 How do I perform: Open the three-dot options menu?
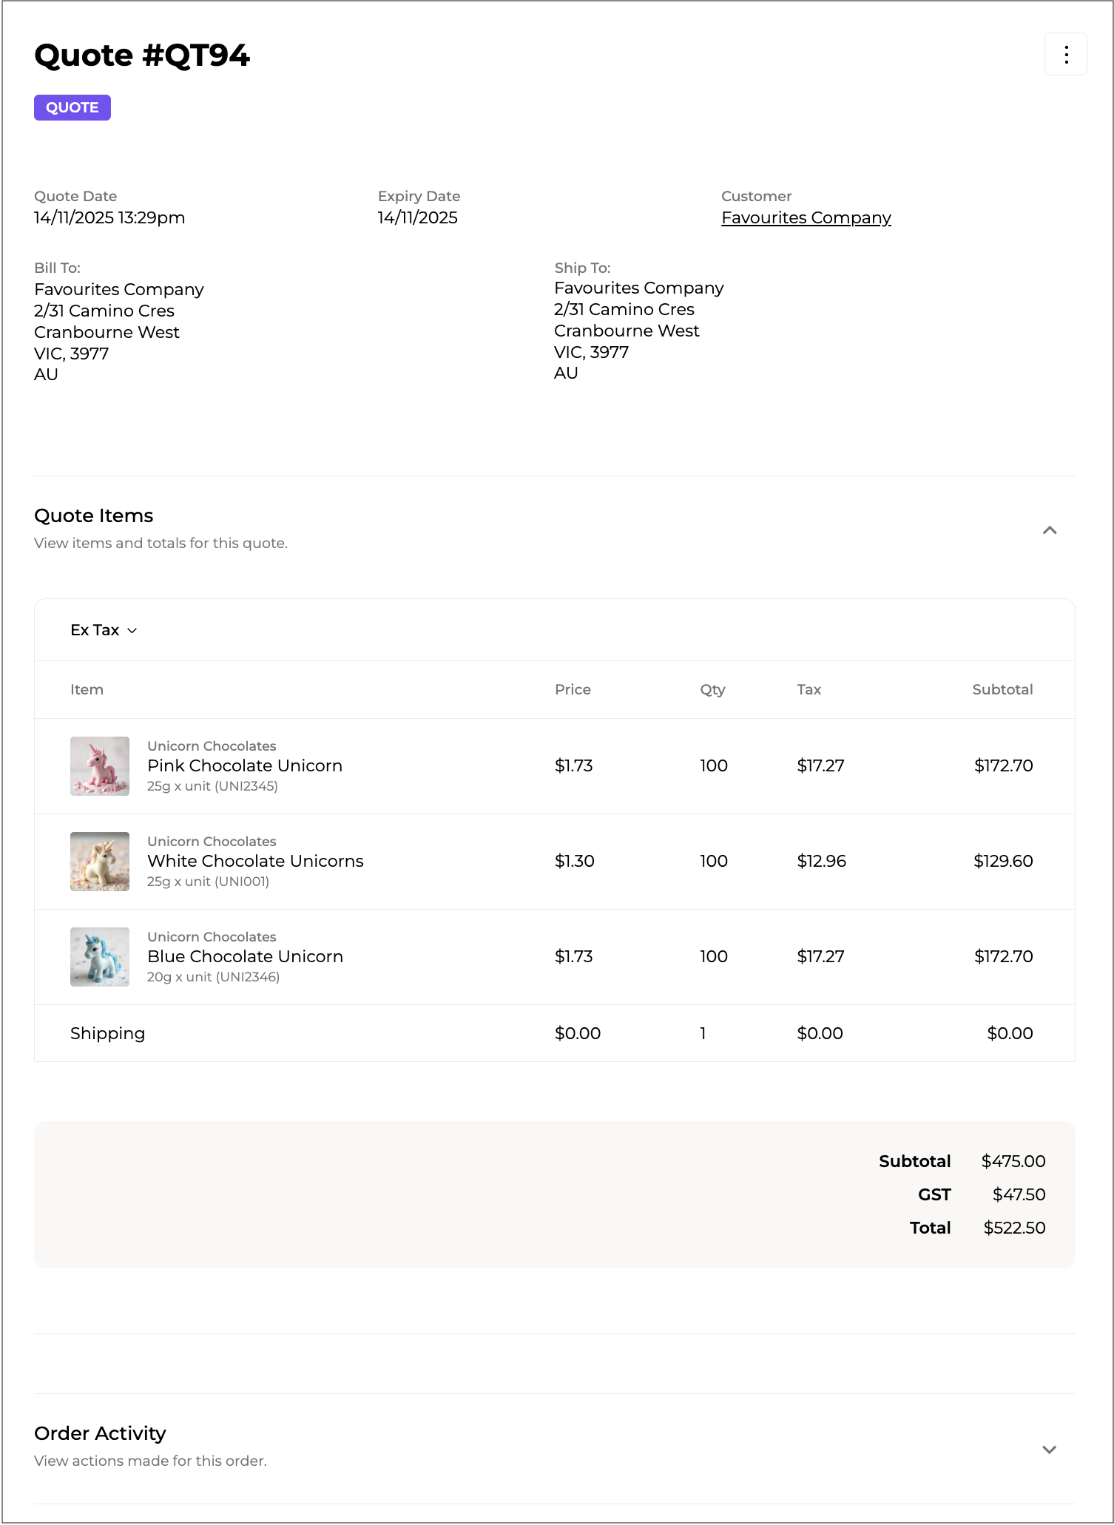tap(1065, 54)
